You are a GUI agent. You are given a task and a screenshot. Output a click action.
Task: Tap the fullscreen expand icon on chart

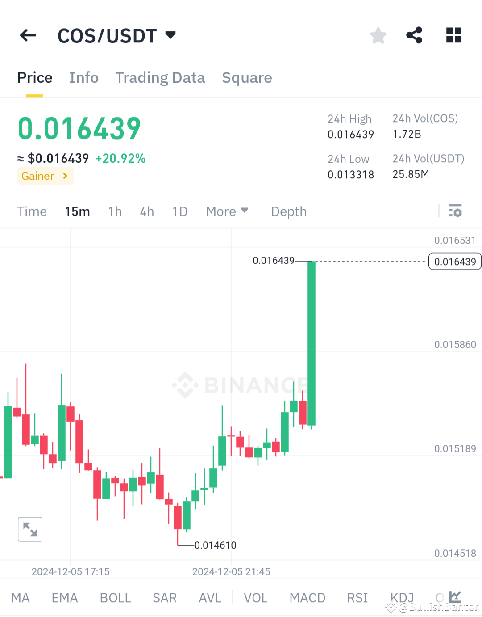(30, 529)
